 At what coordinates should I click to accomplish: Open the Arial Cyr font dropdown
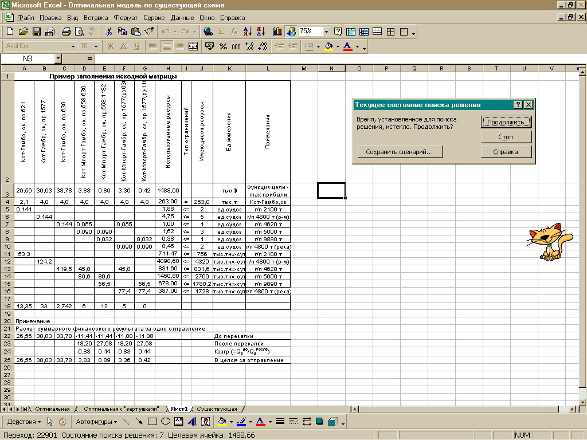tap(73, 46)
